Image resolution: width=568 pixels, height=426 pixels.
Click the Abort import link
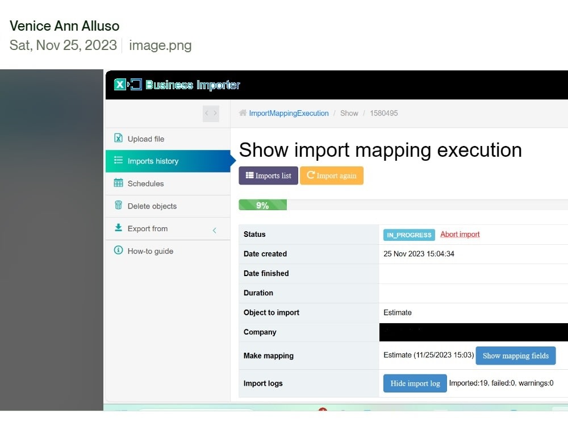(x=460, y=235)
